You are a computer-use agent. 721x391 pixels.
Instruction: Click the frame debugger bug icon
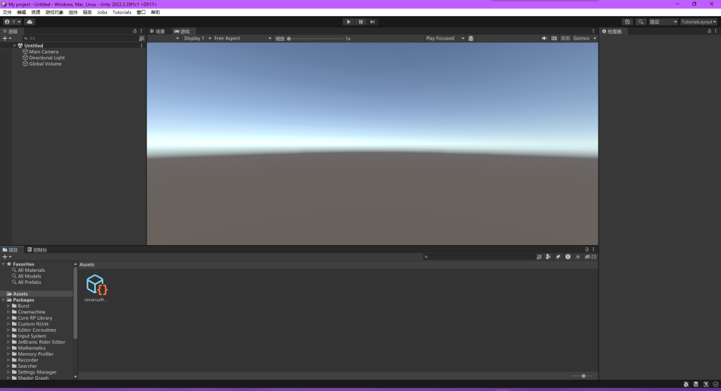[x=471, y=38]
